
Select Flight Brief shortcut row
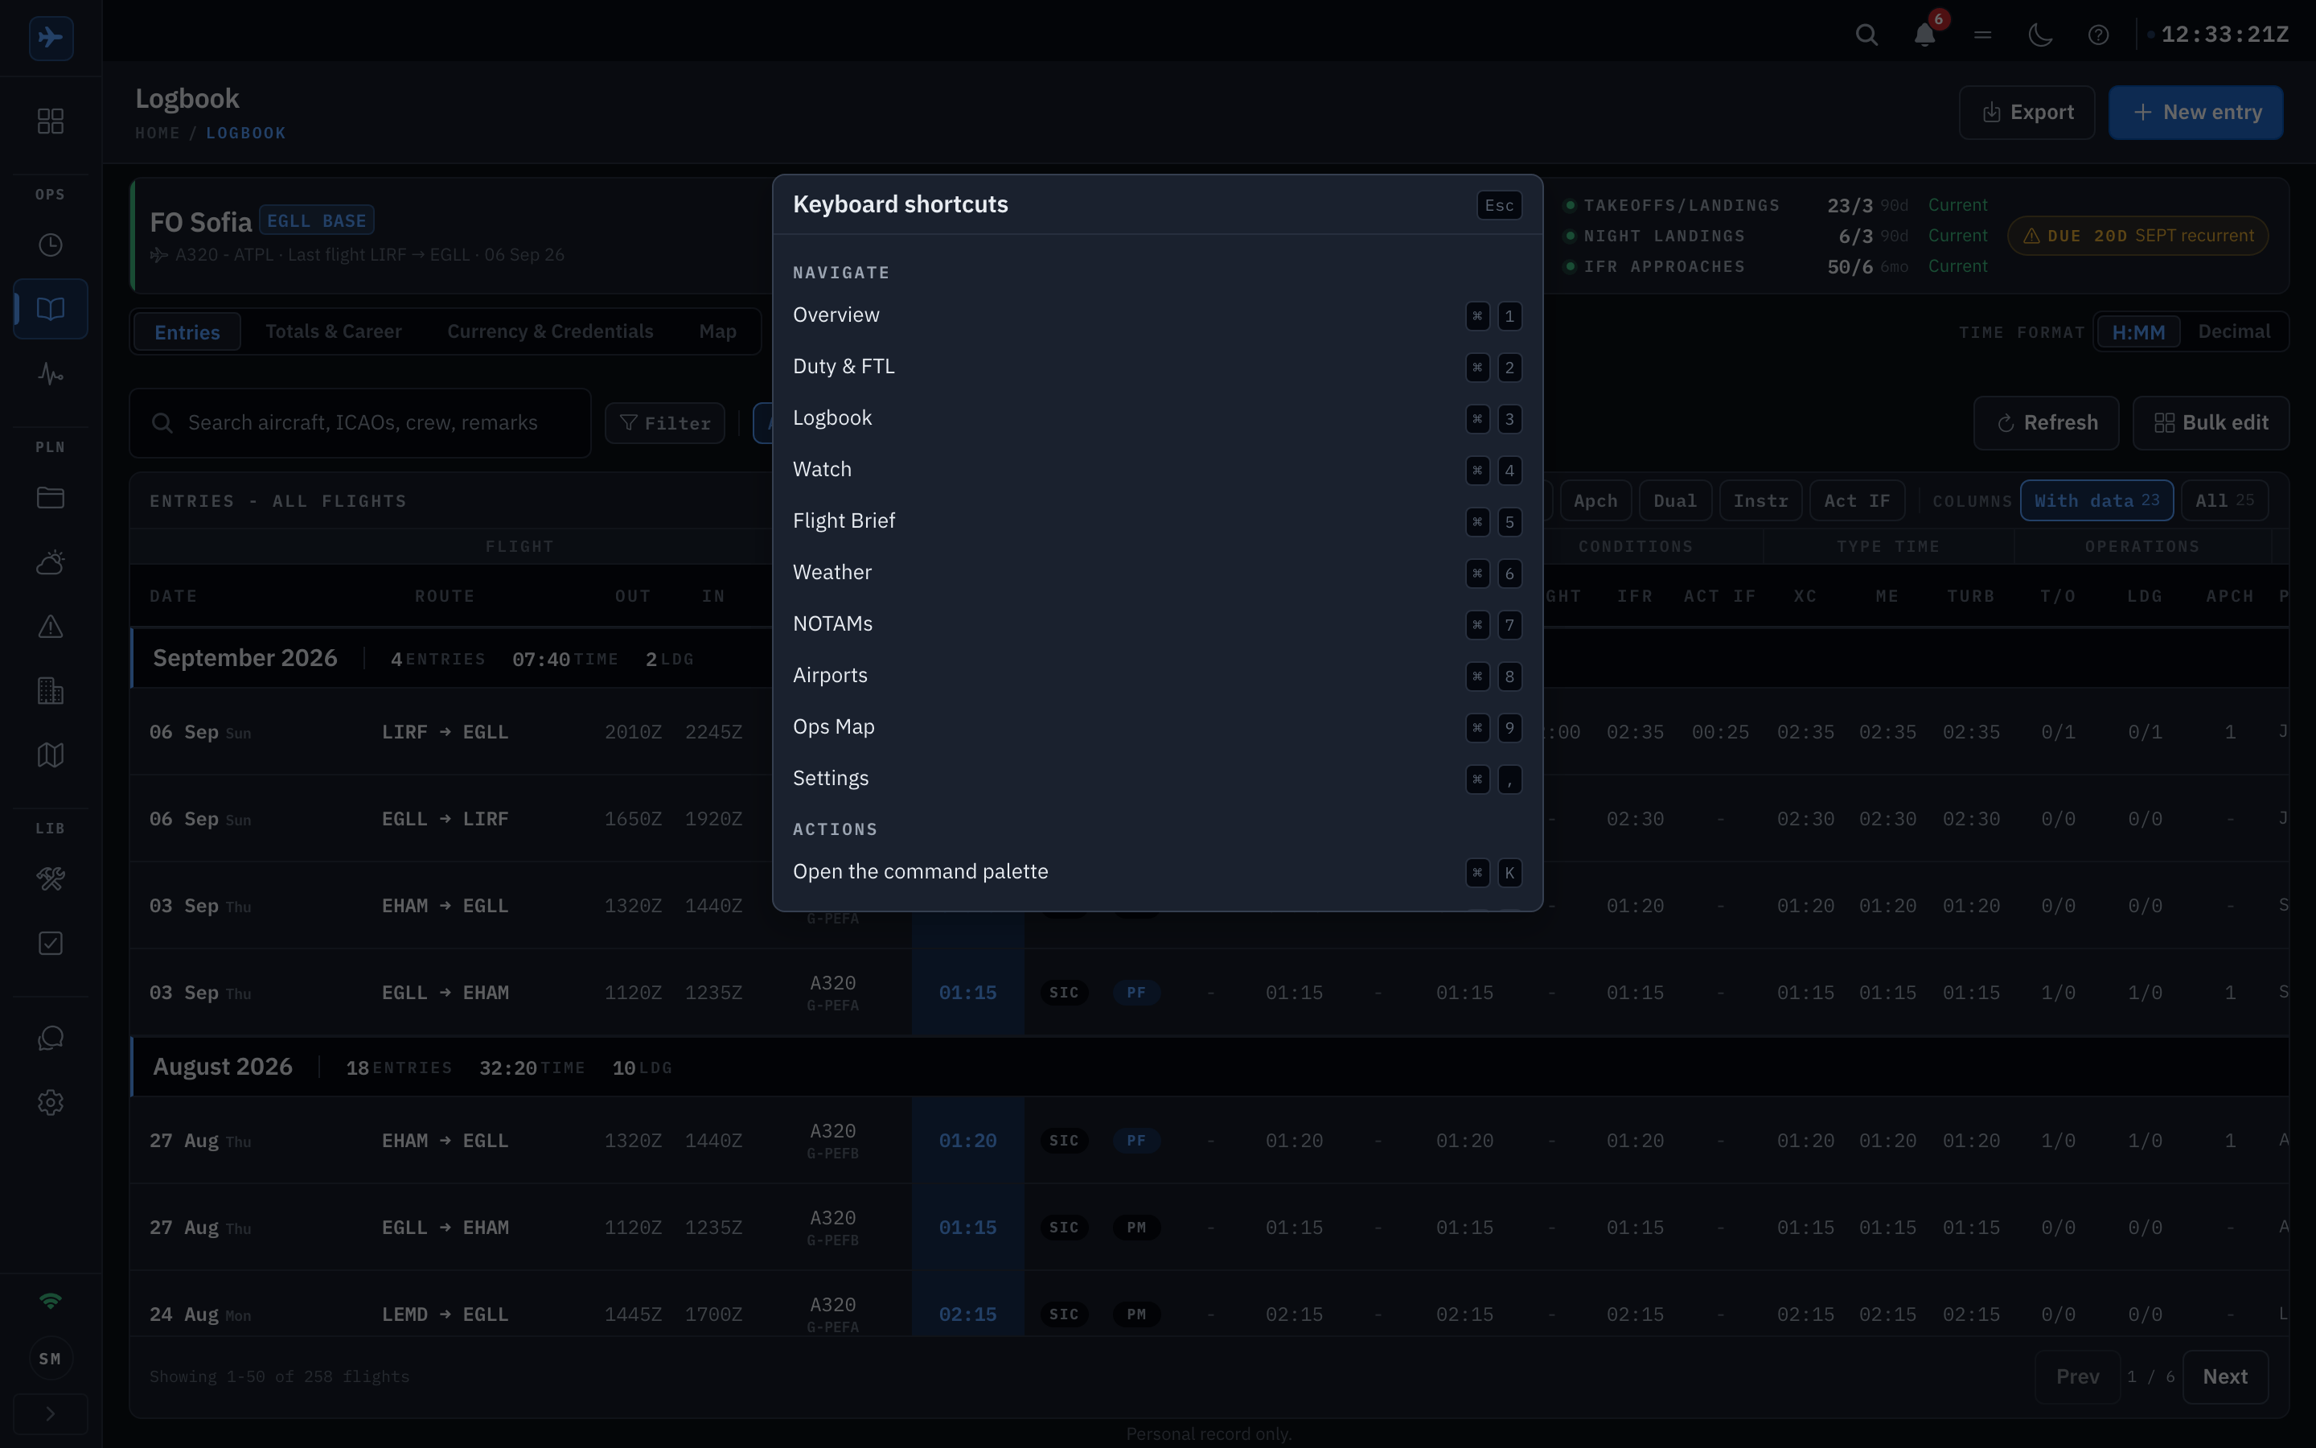click(1157, 521)
